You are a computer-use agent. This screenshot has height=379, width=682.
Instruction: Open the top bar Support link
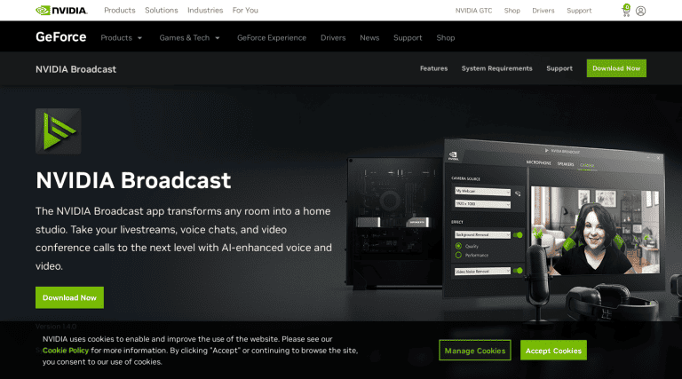579,11
